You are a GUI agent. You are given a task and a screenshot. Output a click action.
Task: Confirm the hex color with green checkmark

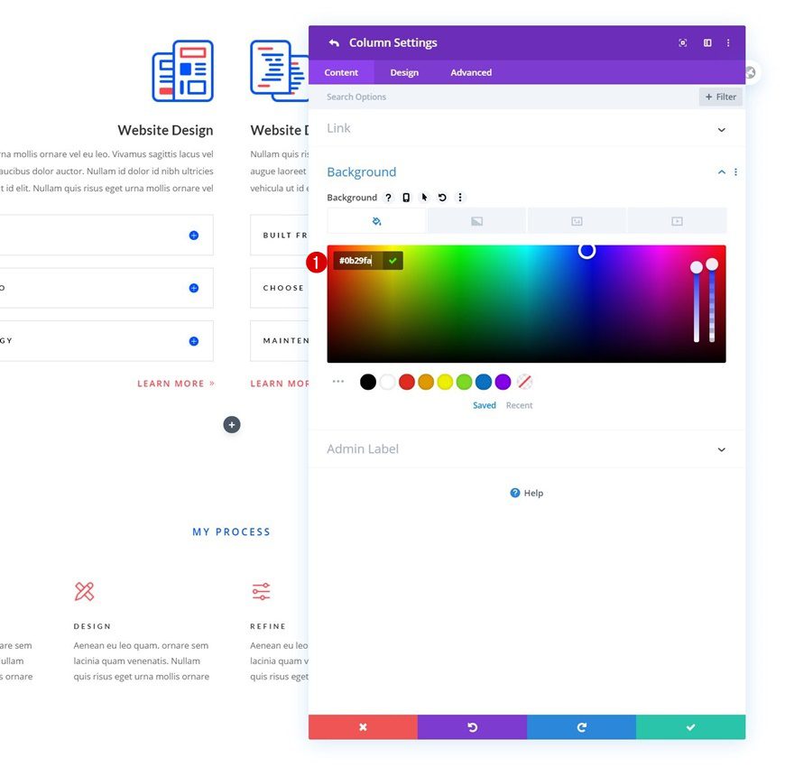coord(393,261)
